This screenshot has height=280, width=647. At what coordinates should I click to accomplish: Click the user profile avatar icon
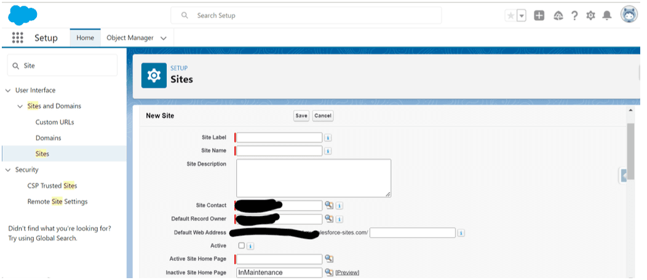pyautogui.click(x=629, y=15)
